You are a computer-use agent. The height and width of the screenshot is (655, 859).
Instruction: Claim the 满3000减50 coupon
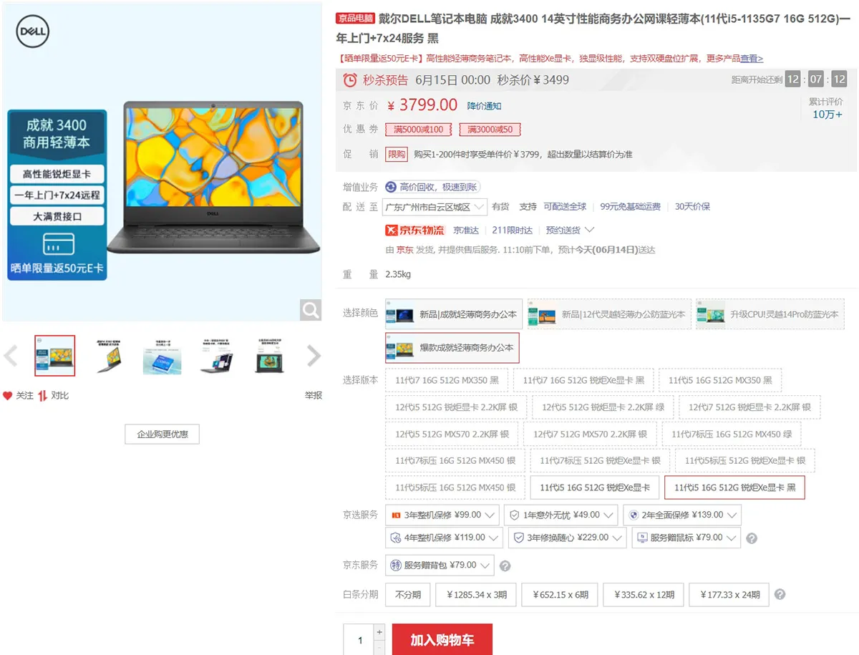pos(490,130)
